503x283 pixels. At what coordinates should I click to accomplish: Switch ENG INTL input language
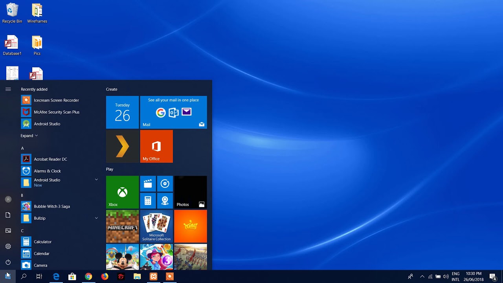456,277
